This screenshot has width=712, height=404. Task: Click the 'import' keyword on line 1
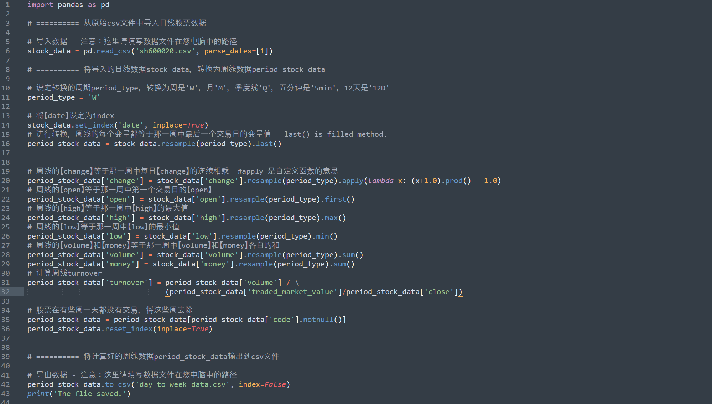pyautogui.click(x=40, y=5)
